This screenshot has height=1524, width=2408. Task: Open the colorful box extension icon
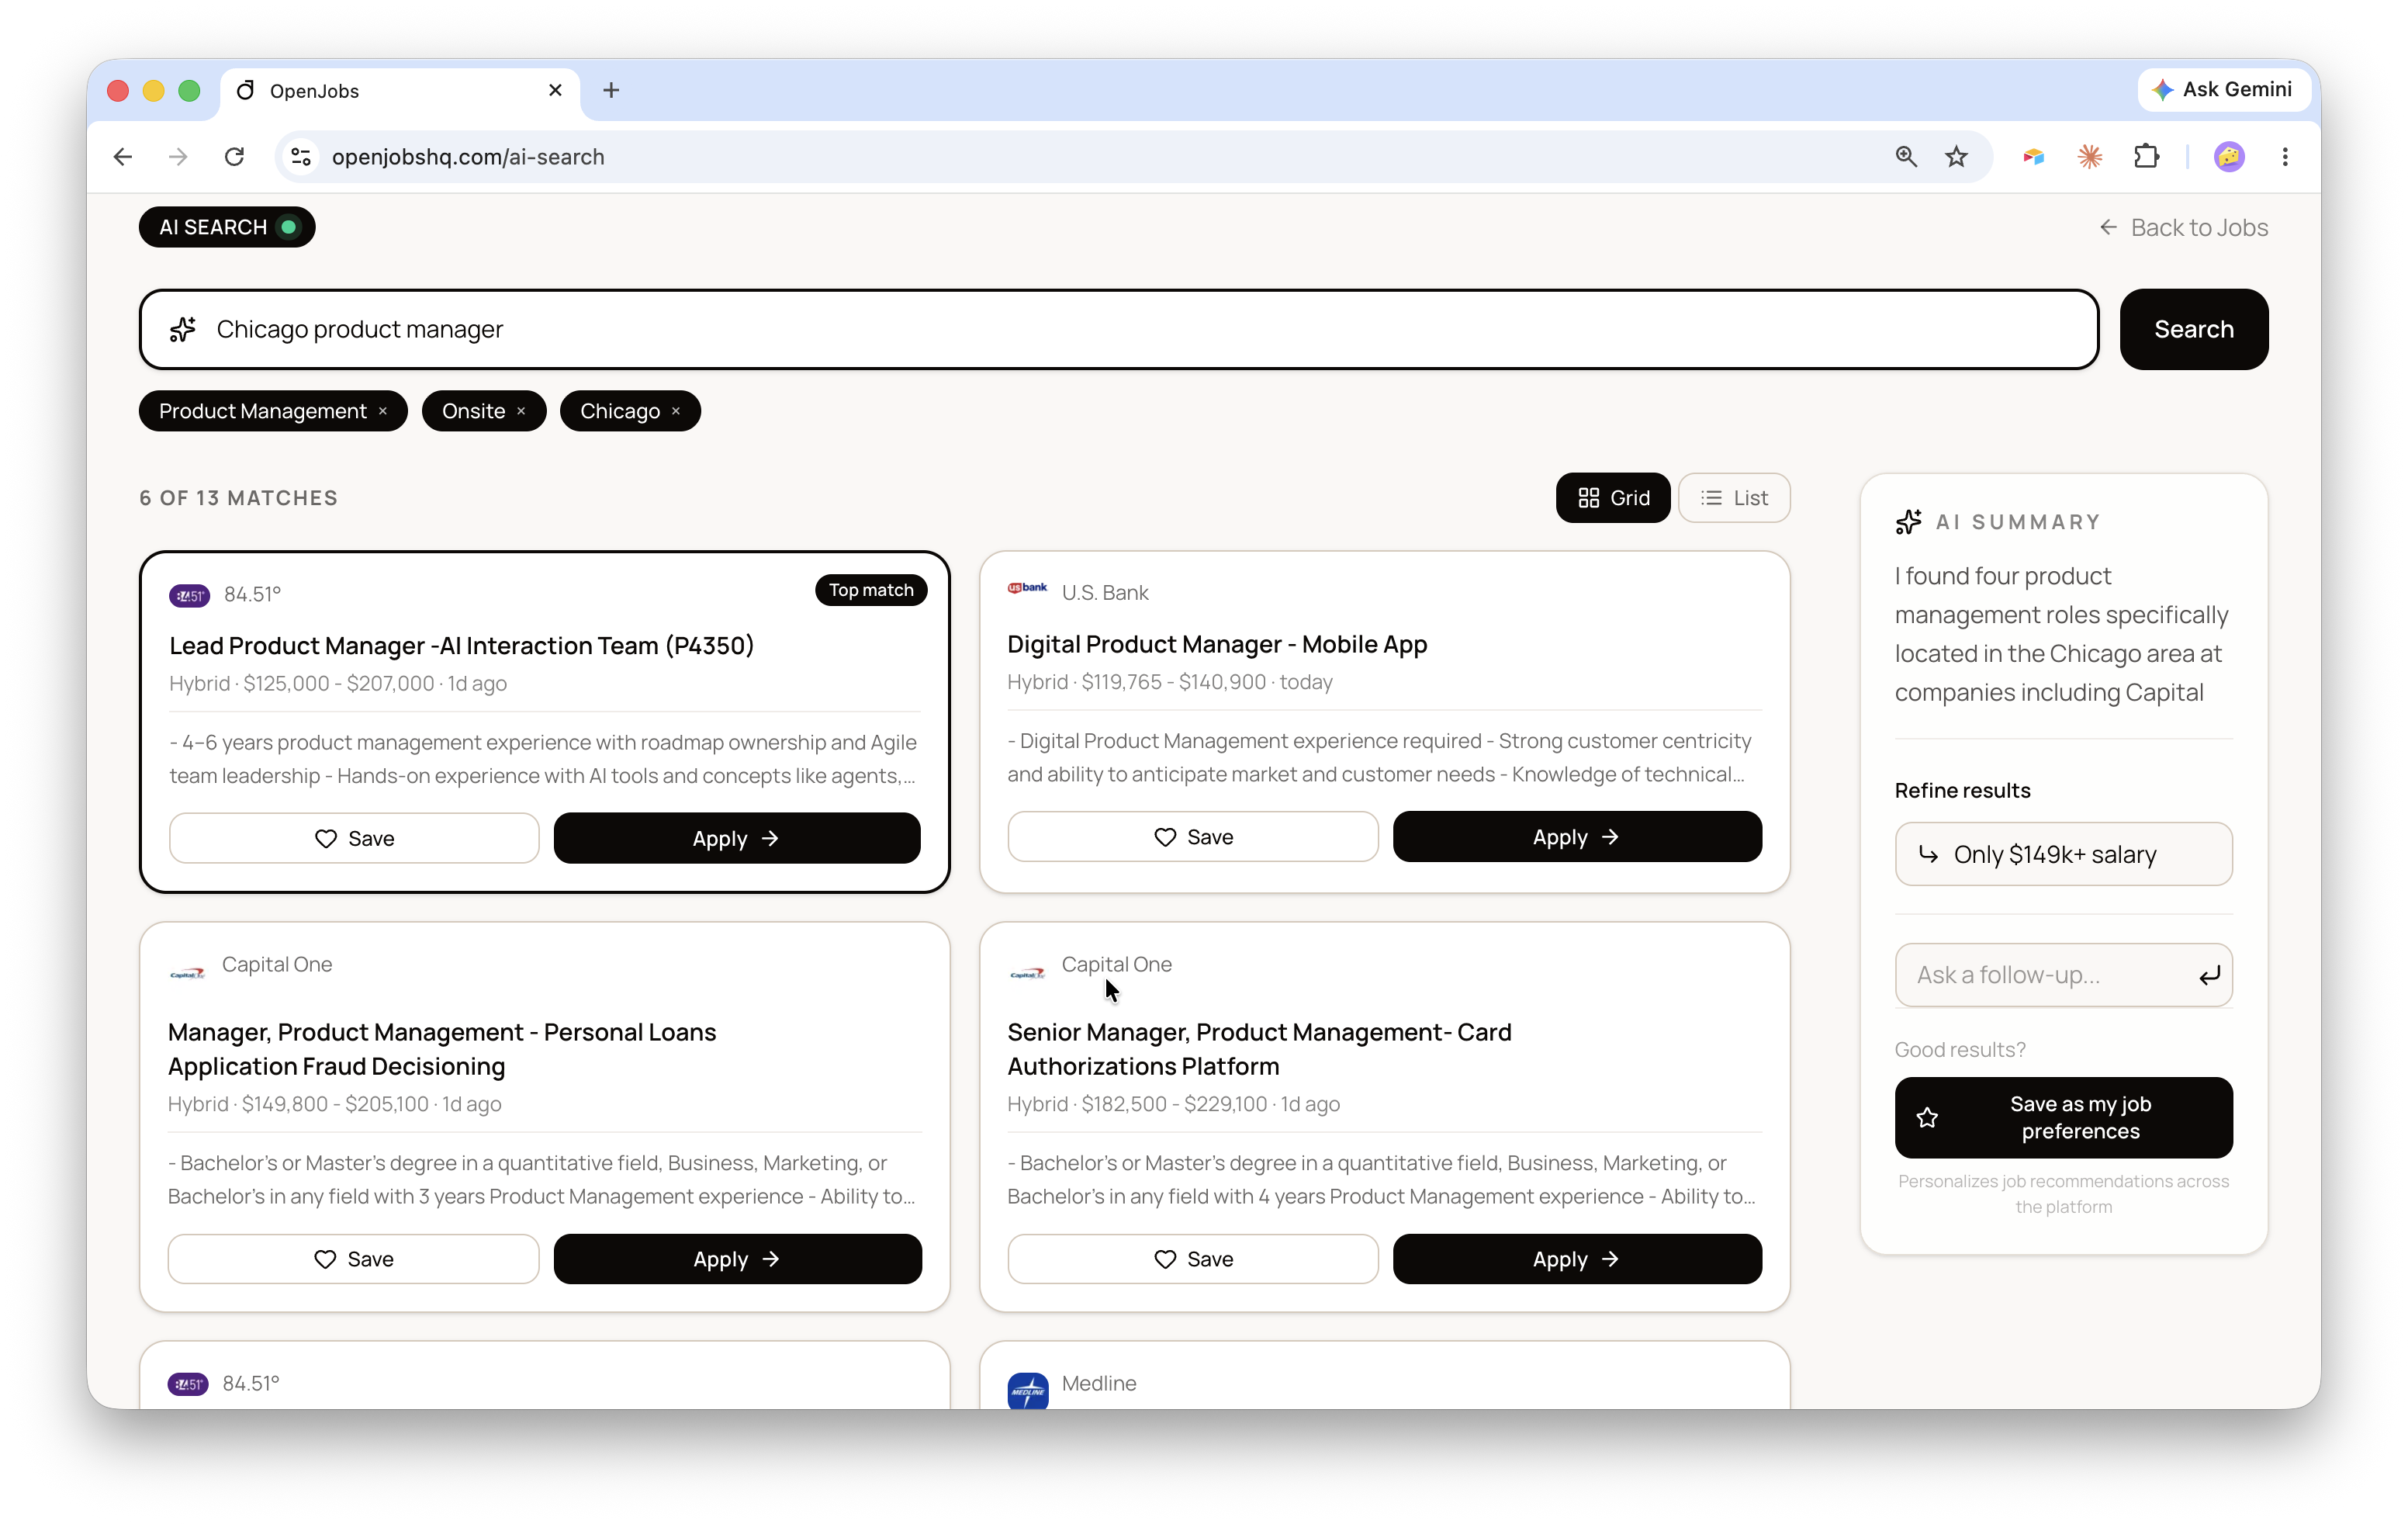tap(2034, 157)
